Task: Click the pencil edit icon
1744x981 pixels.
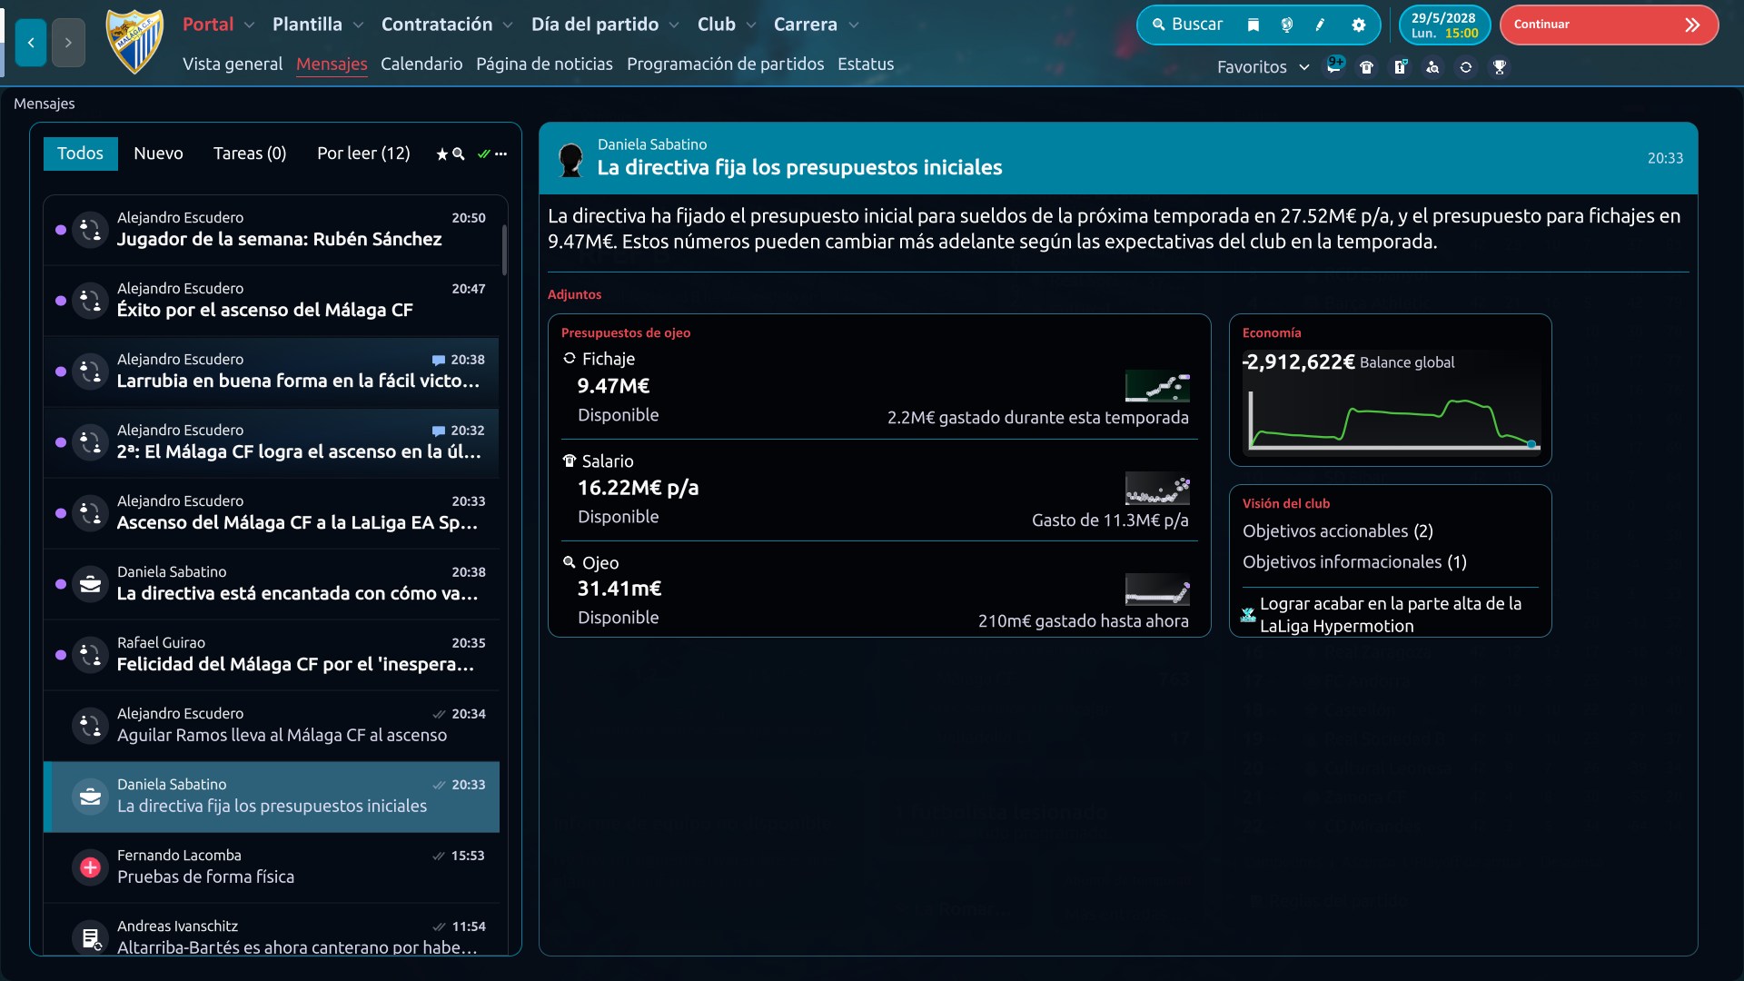Action: (x=1321, y=25)
